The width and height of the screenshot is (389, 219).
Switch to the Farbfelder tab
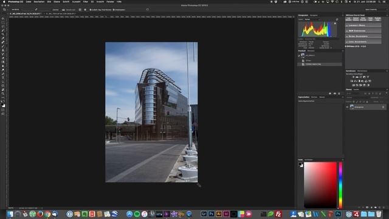point(309,159)
